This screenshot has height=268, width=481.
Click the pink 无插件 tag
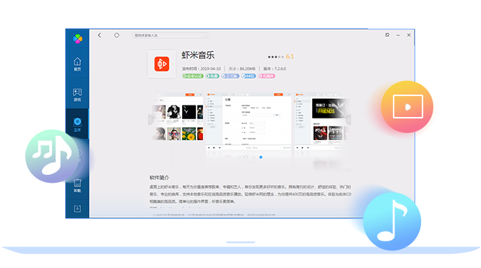(266, 76)
